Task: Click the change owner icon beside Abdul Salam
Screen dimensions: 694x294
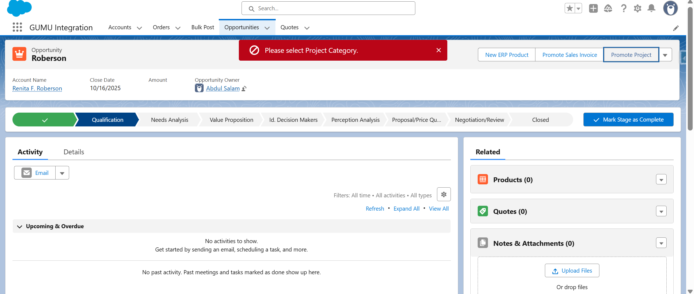Action: 244,89
